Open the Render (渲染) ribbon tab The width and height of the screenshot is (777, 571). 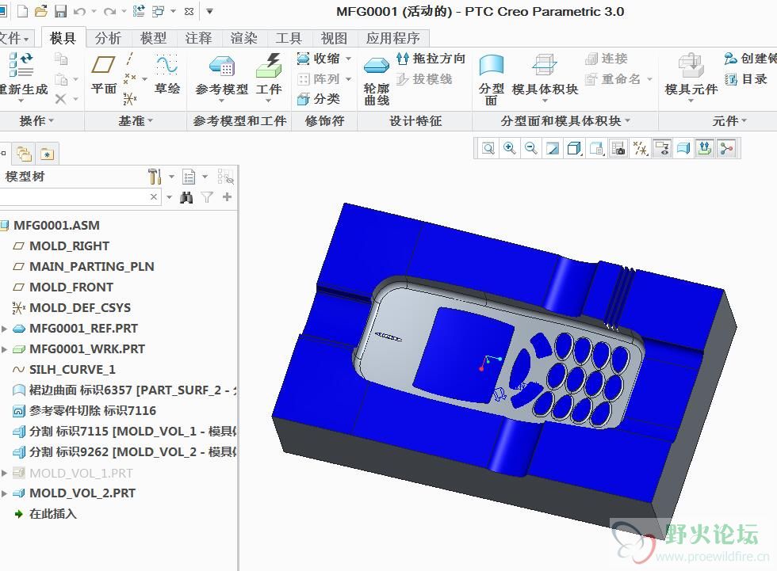[243, 38]
